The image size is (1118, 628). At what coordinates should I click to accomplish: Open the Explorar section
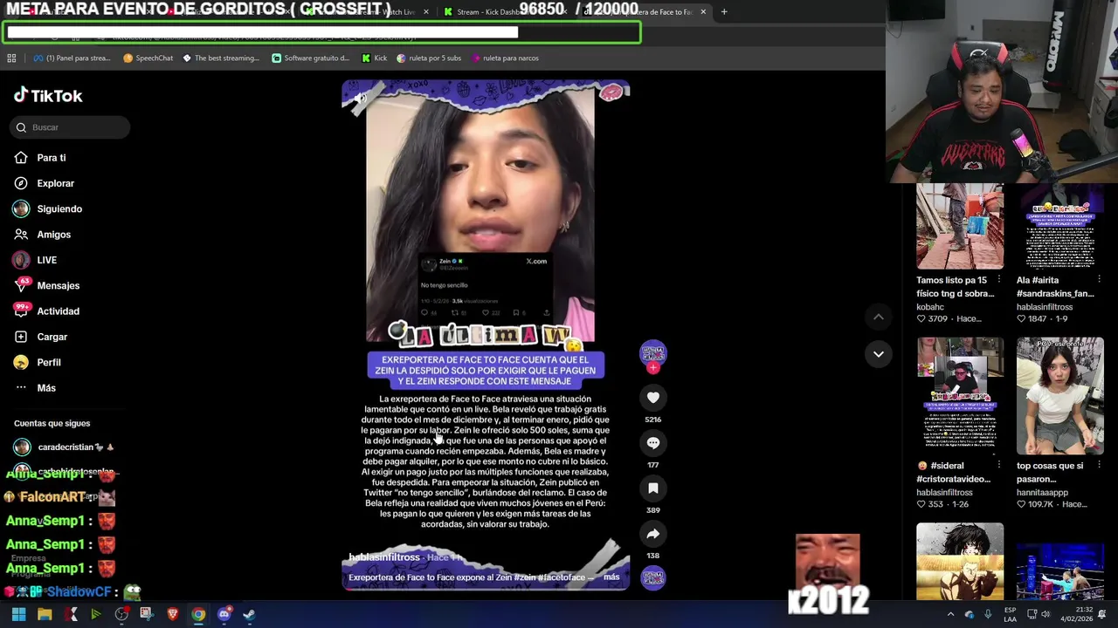(x=44, y=183)
